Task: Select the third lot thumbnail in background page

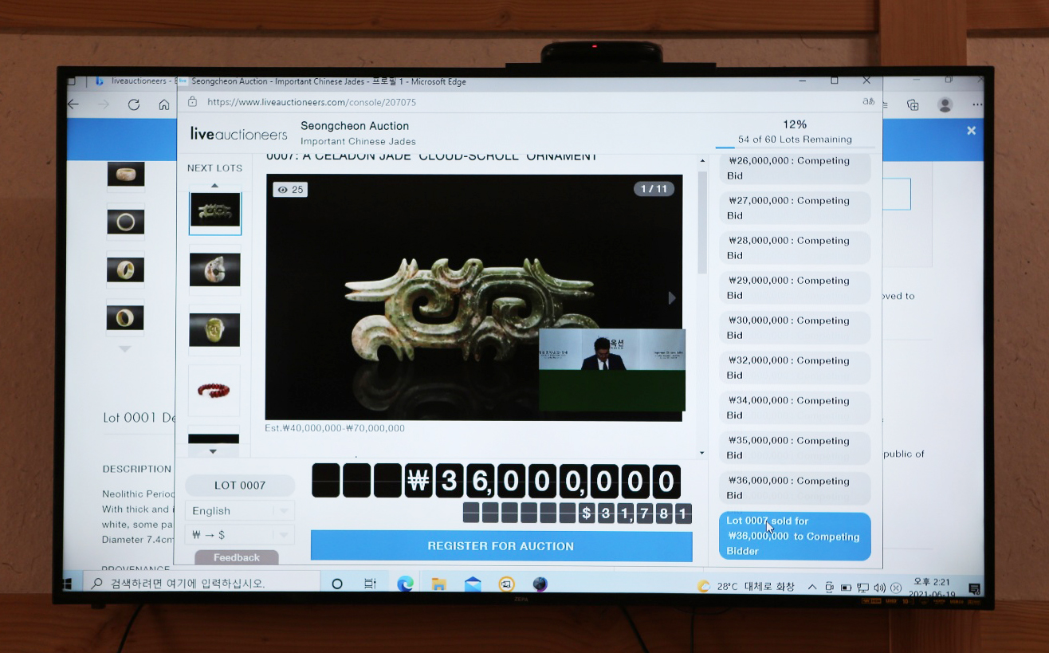Action: tap(126, 269)
